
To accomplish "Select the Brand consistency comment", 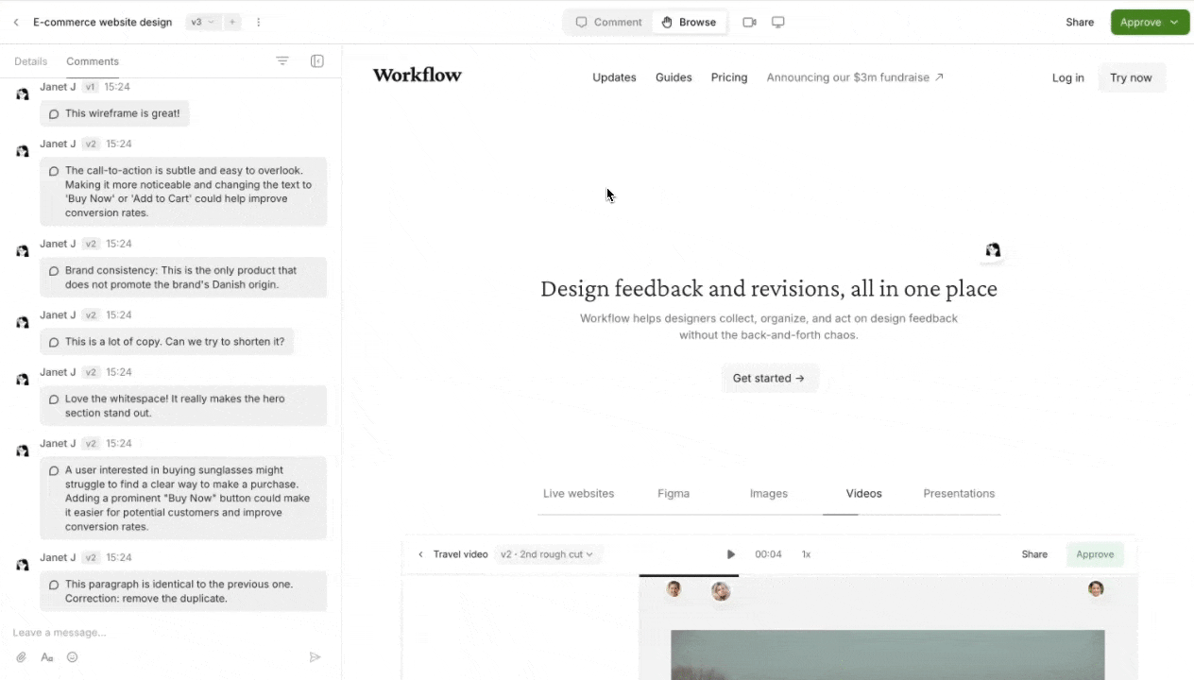I will point(183,277).
